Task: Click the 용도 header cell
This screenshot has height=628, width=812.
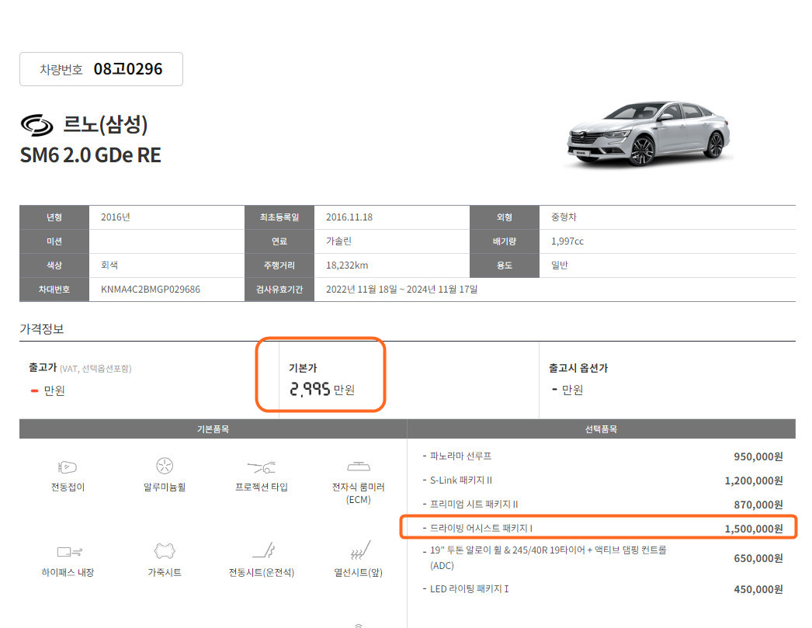Action: [505, 265]
